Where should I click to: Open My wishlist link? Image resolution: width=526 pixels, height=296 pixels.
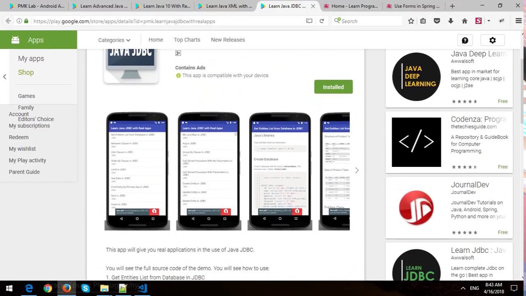pyautogui.click(x=22, y=149)
